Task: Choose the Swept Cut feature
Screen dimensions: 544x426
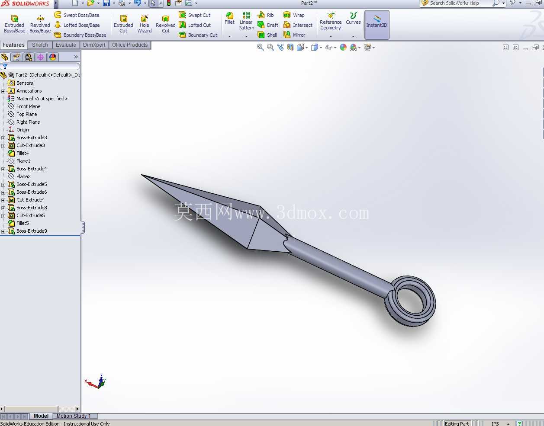Action: [195, 15]
